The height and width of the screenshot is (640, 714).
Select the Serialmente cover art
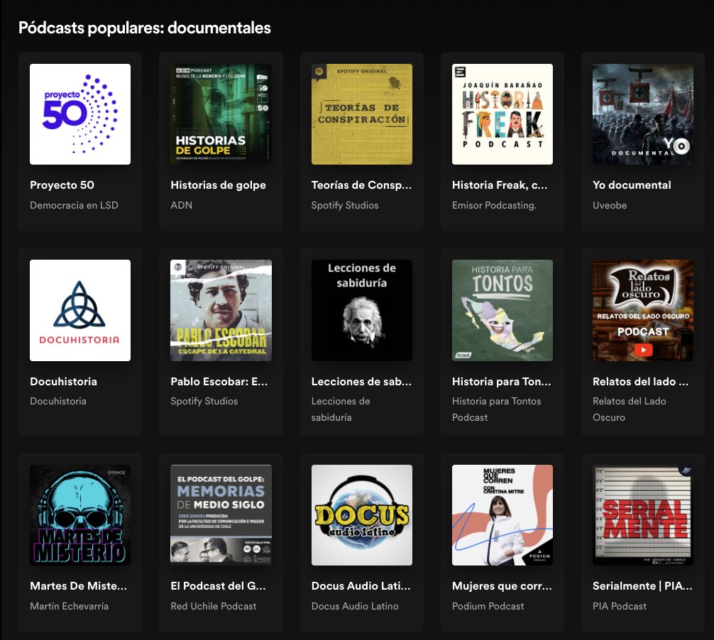(643, 515)
